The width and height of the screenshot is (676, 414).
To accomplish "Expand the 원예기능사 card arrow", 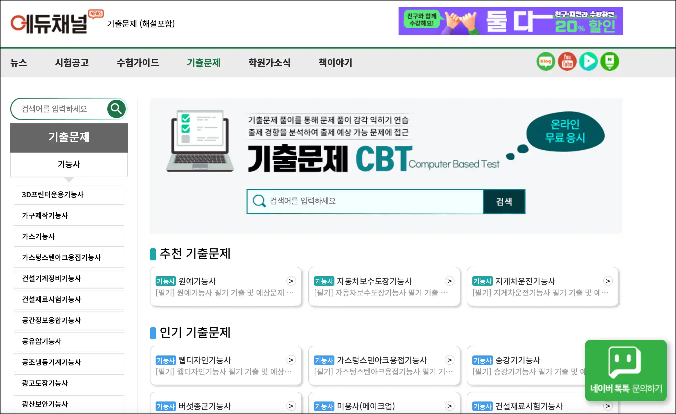I will point(291,281).
